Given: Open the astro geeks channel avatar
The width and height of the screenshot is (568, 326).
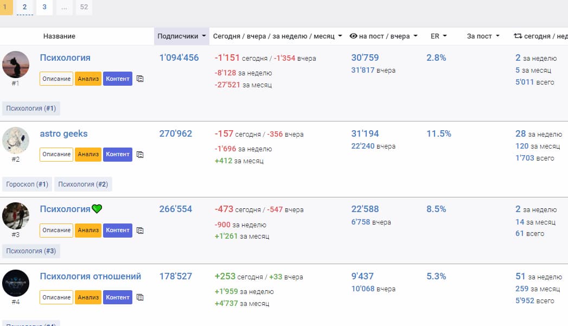Looking at the screenshot, I should (x=16, y=140).
